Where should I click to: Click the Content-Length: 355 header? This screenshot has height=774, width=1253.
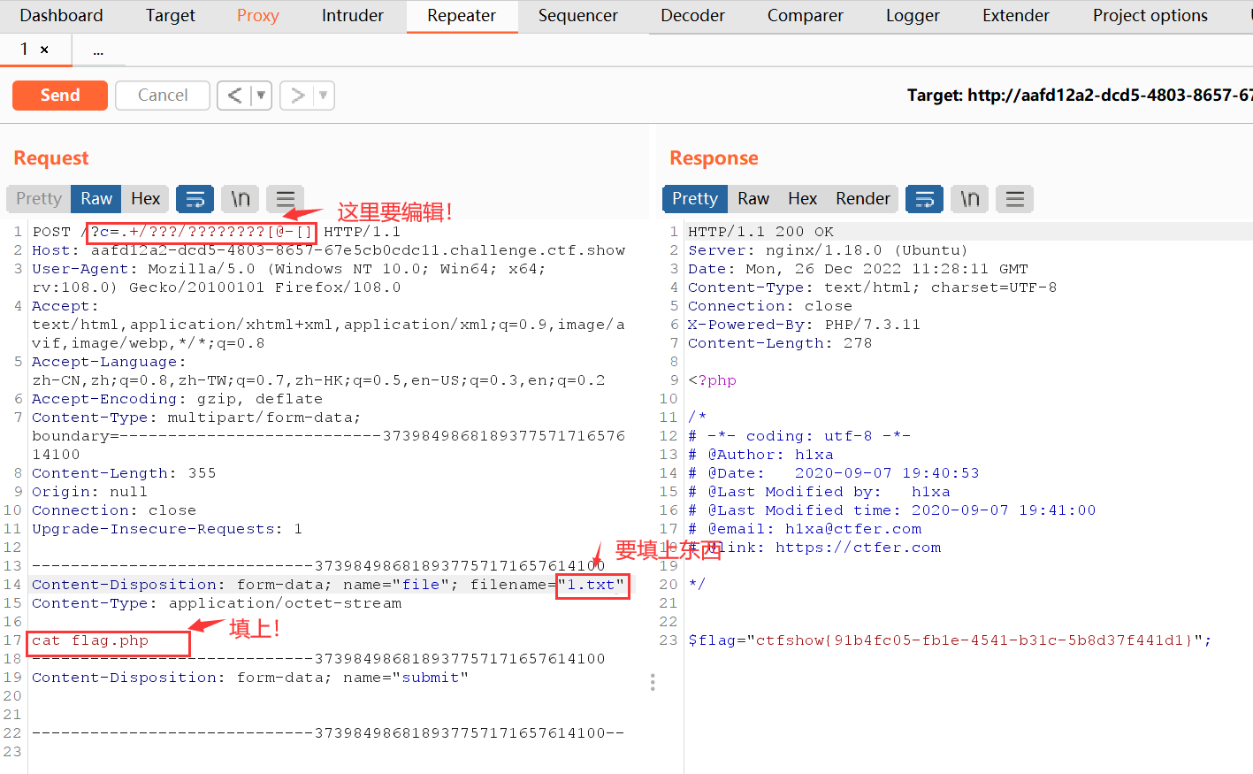coord(124,473)
